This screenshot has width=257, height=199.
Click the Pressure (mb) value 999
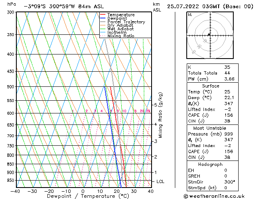[229, 134]
